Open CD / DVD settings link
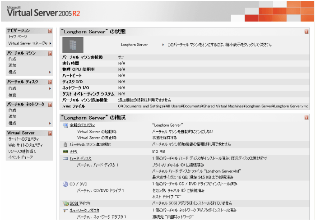 [x=79, y=184]
